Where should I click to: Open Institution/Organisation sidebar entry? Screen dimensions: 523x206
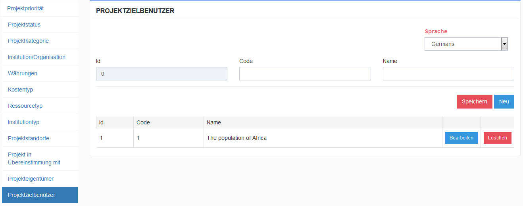click(37, 57)
